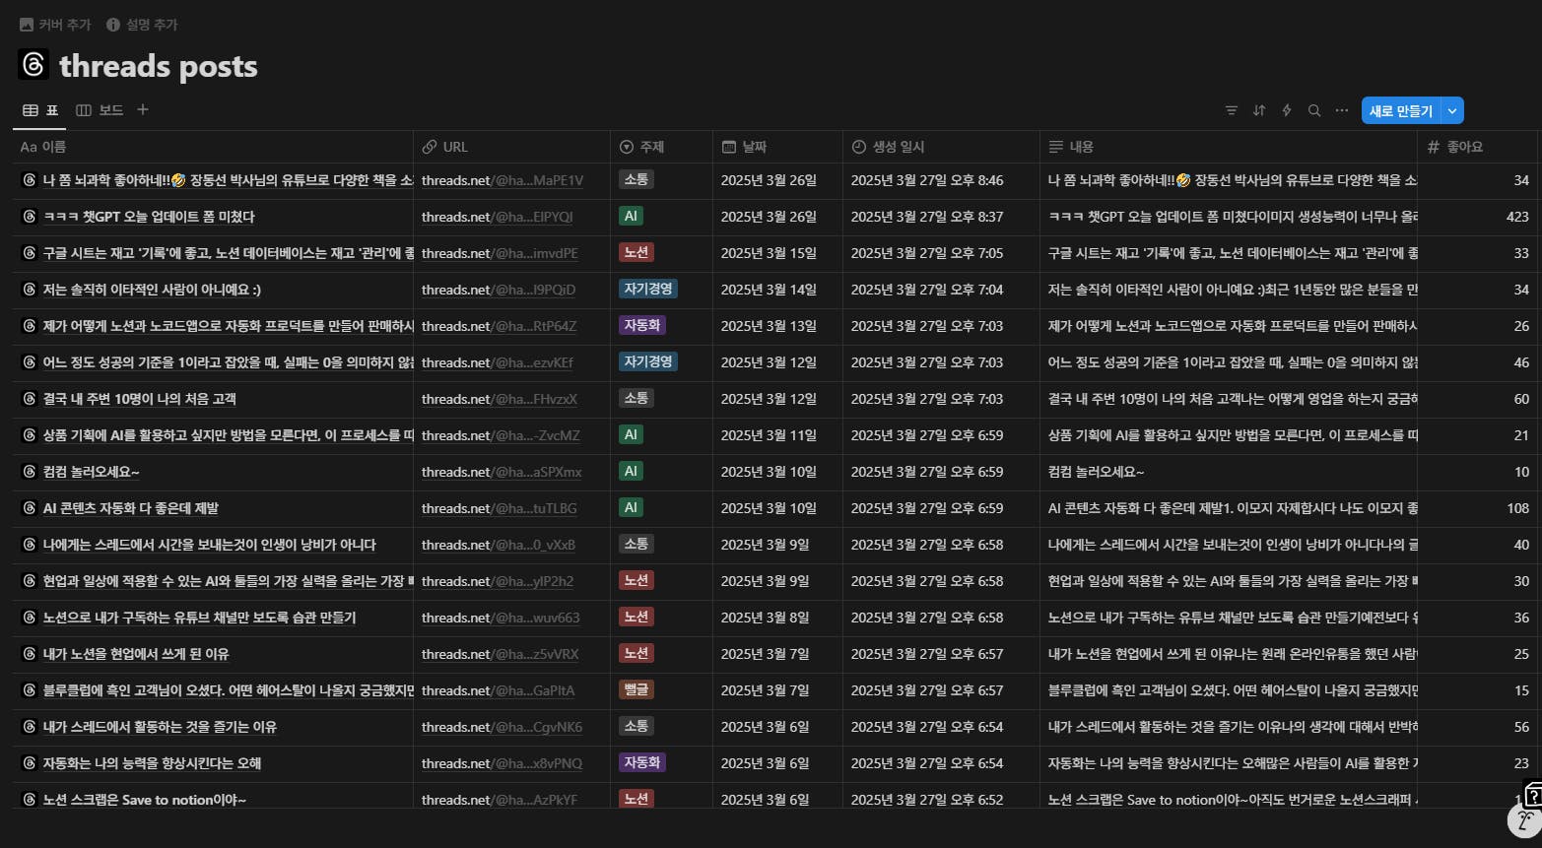Click the page icon of '결국 내 주변 10명이' row
Image resolution: width=1542 pixels, height=848 pixels.
[30, 399]
